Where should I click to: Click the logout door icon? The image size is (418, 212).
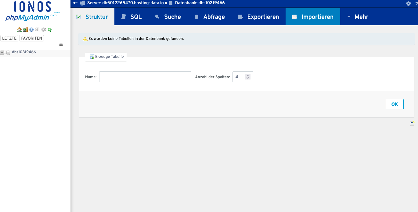click(25, 30)
